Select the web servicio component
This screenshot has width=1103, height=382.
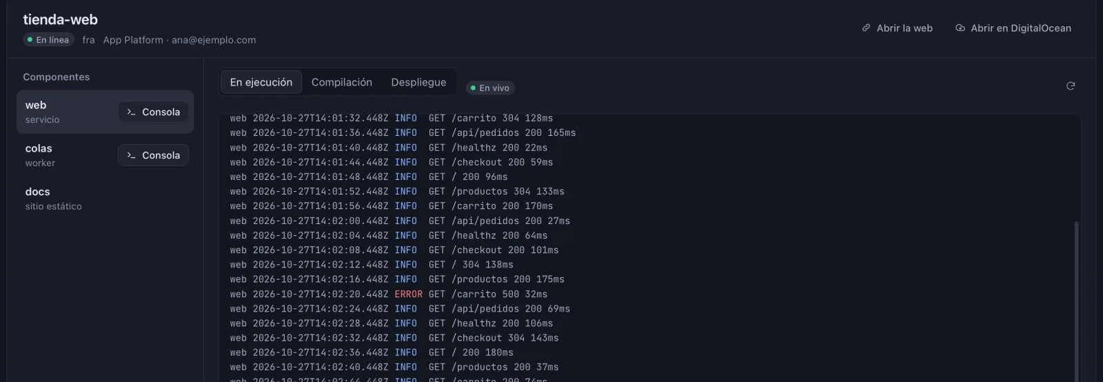point(105,112)
